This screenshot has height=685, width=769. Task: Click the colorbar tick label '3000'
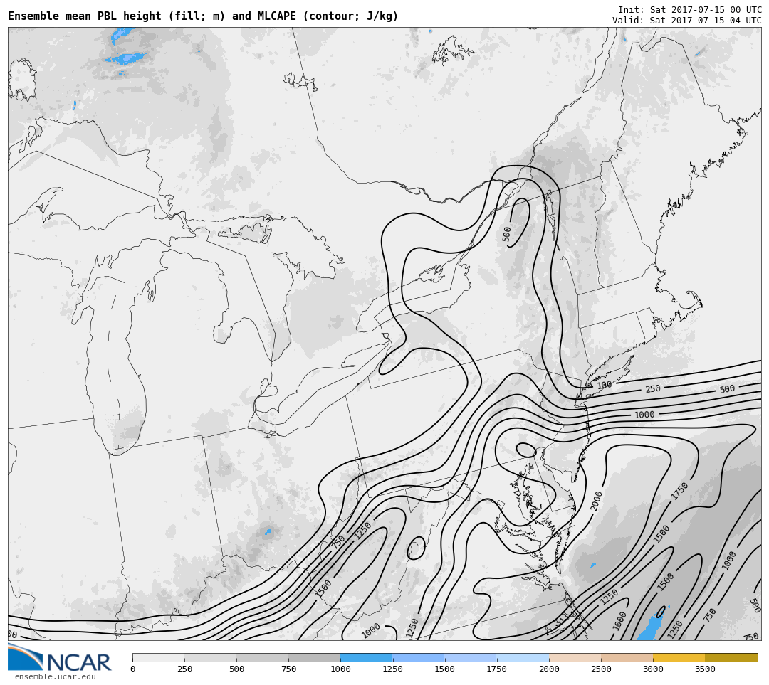[x=653, y=669]
